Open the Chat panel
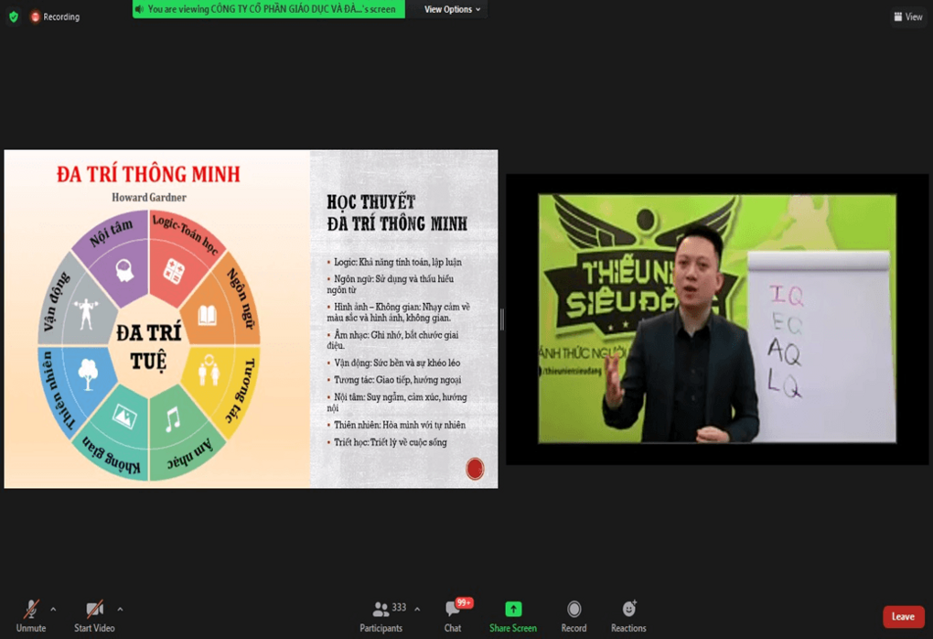 453,616
